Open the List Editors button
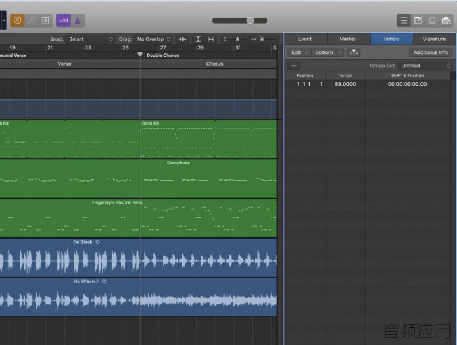Screen dimensions: 457x345 [404, 21]
